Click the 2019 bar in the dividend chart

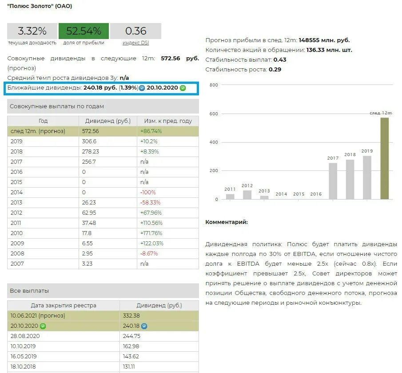point(367,177)
